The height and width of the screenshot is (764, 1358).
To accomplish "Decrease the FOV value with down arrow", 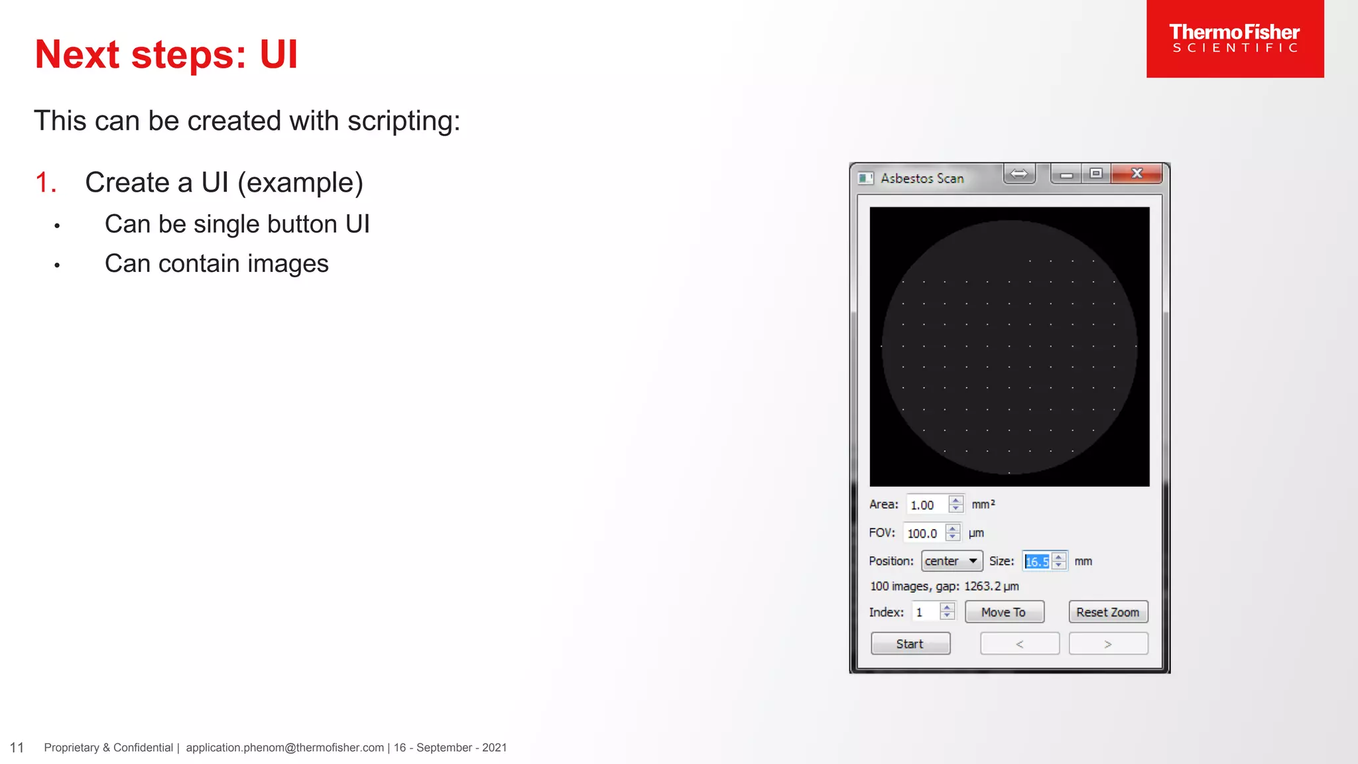I will (x=953, y=537).
